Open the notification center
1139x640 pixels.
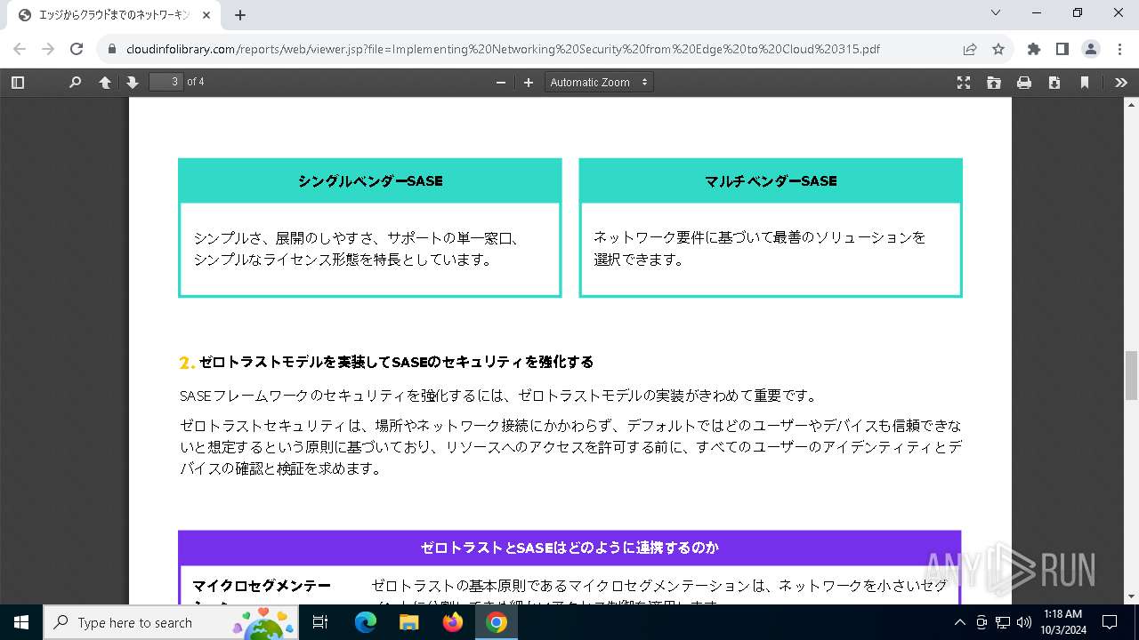click(x=1110, y=622)
